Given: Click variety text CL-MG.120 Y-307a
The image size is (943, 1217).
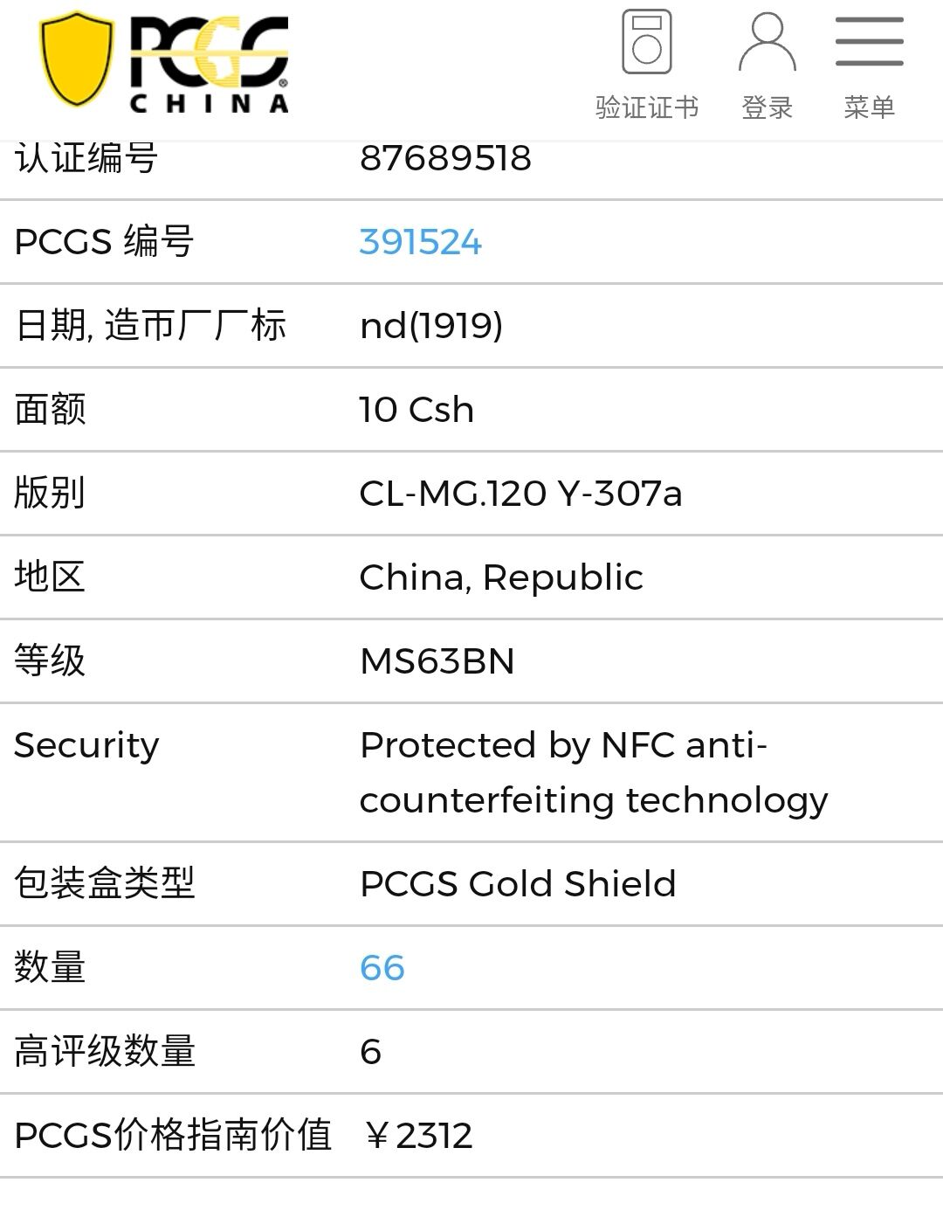Looking at the screenshot, I should coord(520,494).
